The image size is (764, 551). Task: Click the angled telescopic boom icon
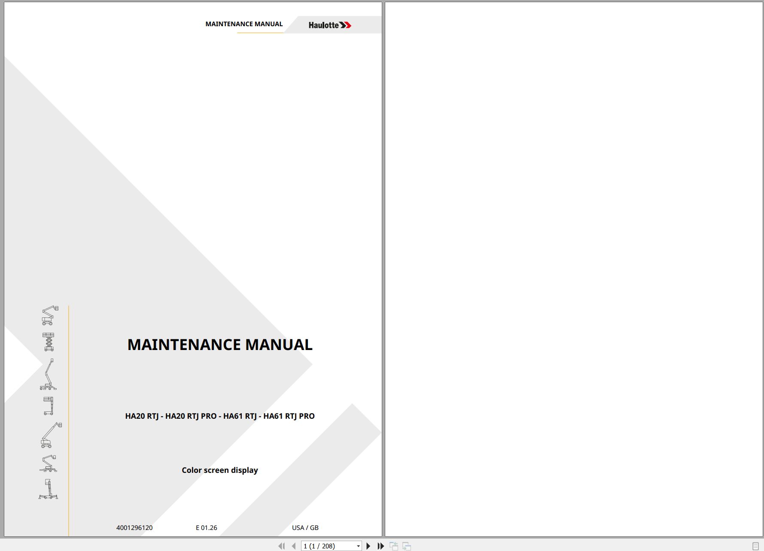coord(51,435)
